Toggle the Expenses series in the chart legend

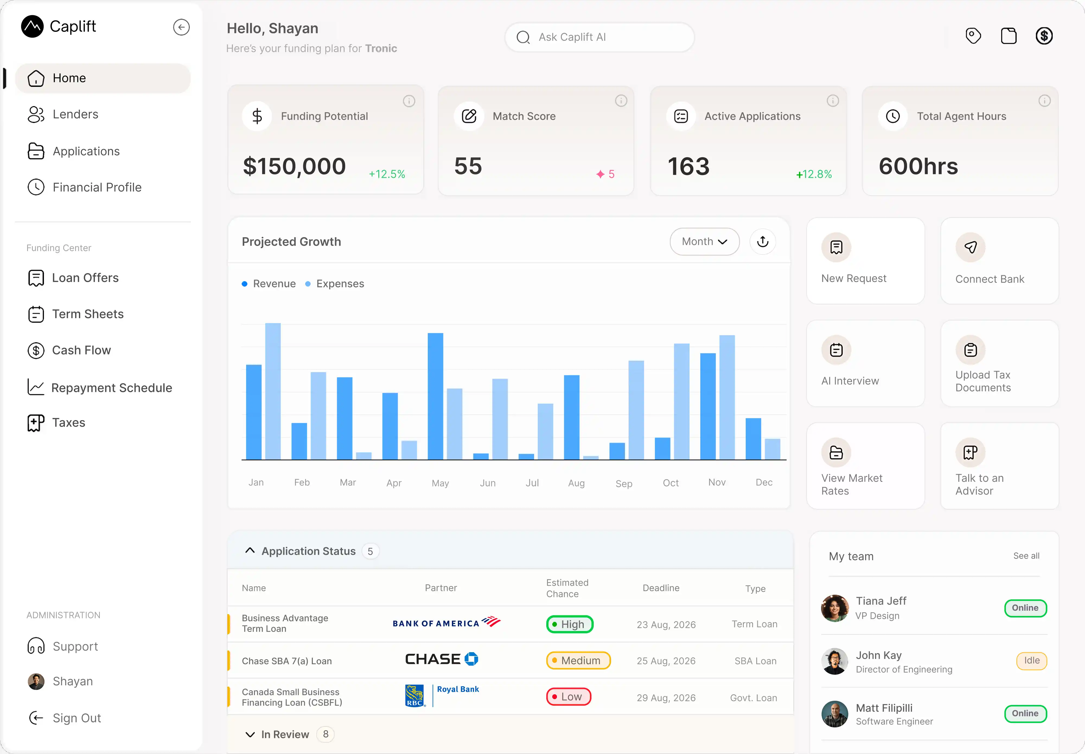coord(335,283)
